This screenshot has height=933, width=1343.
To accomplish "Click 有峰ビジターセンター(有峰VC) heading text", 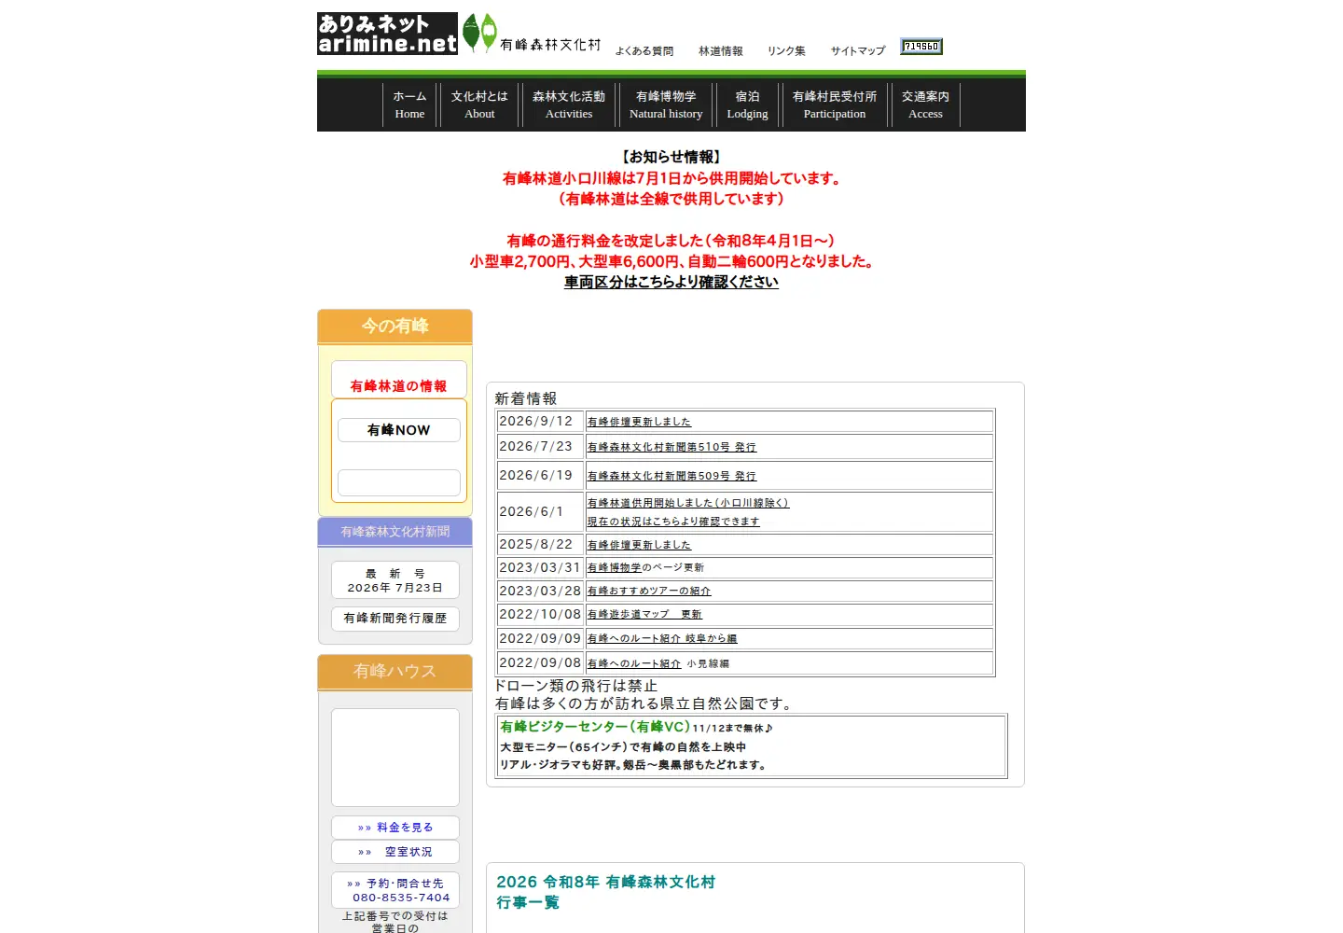I will (x=595, y=727).
